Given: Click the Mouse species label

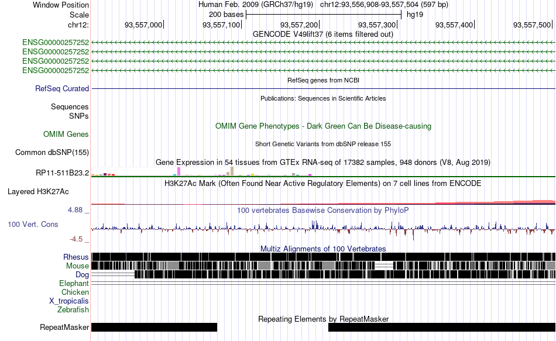Looking at the screenshot, I should 77,266.
